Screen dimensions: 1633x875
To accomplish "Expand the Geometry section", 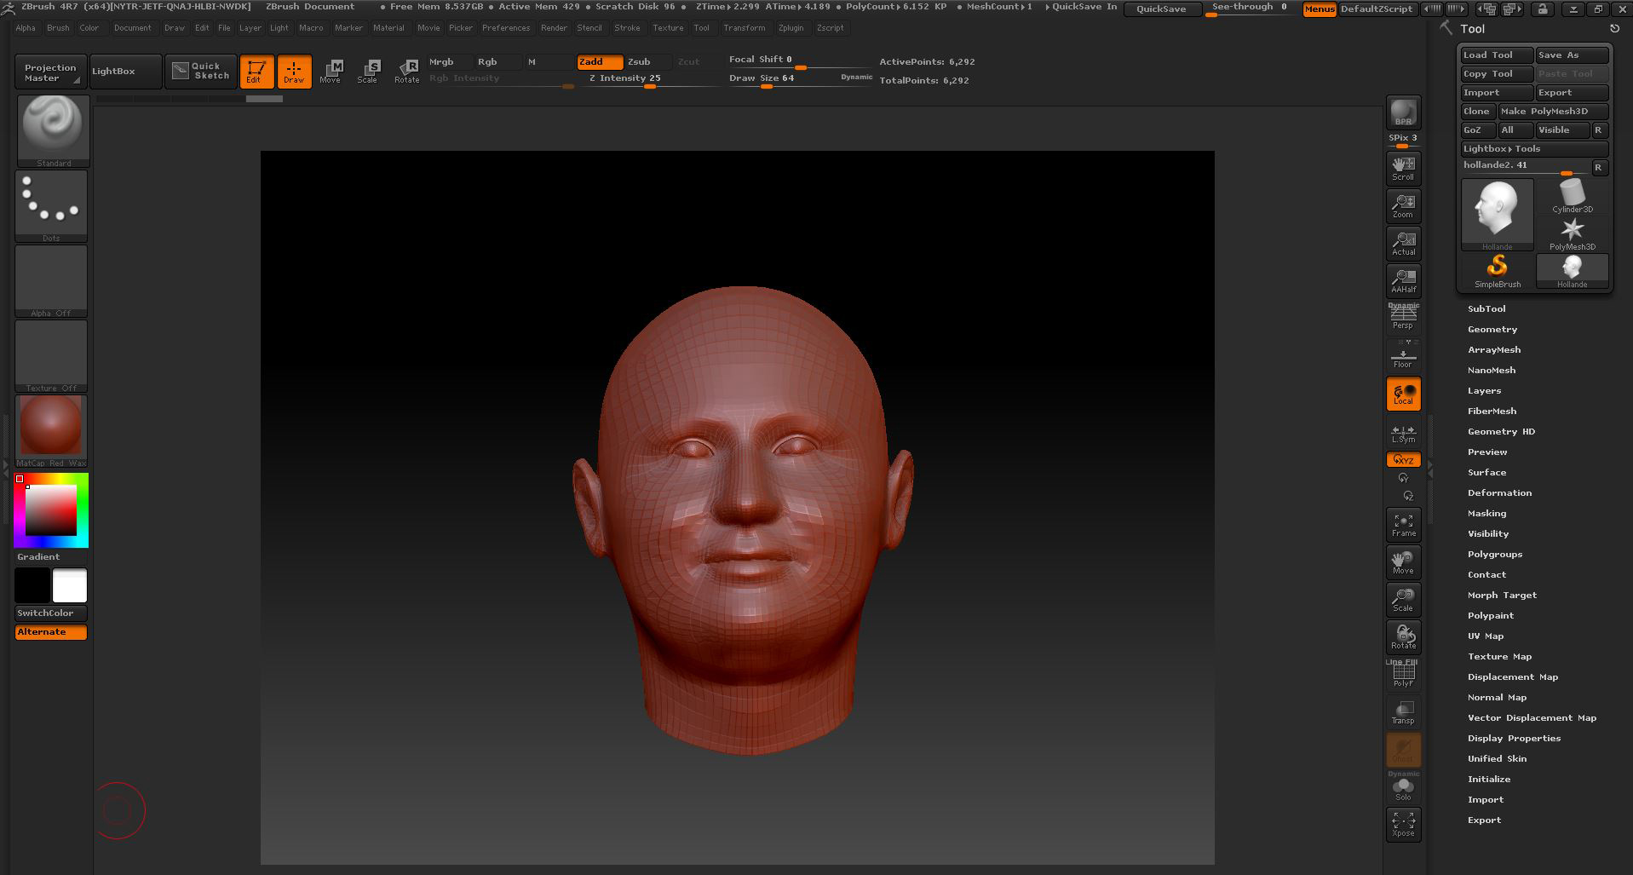I will (1492, 329).
